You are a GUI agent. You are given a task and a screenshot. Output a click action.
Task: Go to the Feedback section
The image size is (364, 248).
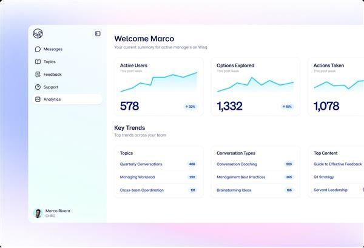tap(67, 74)
